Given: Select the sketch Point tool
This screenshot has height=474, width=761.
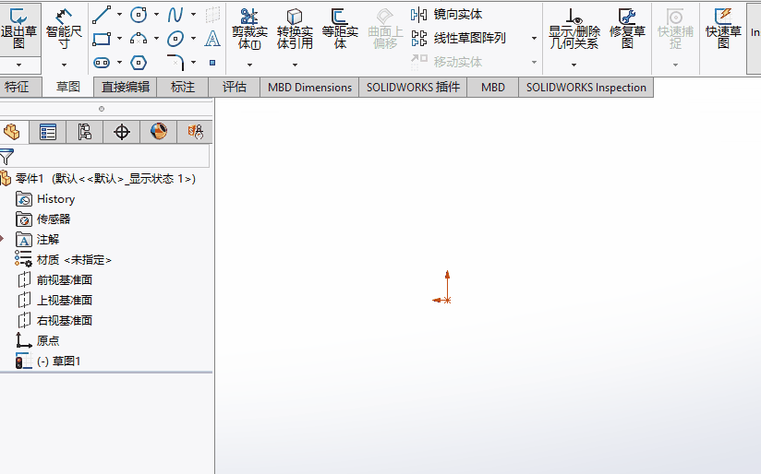Looking at the screenshot, I should click(x=212, y=63).
